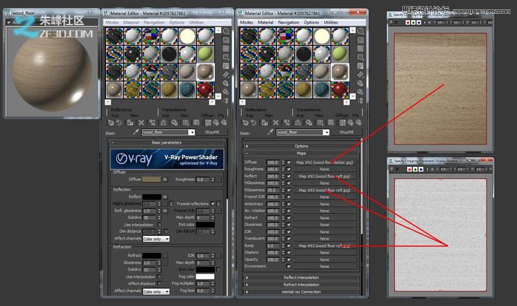The width and height of the screenshot is (517, 306).
Task: Pick material with eyedropper in right editor
Action: pos(270,132)
